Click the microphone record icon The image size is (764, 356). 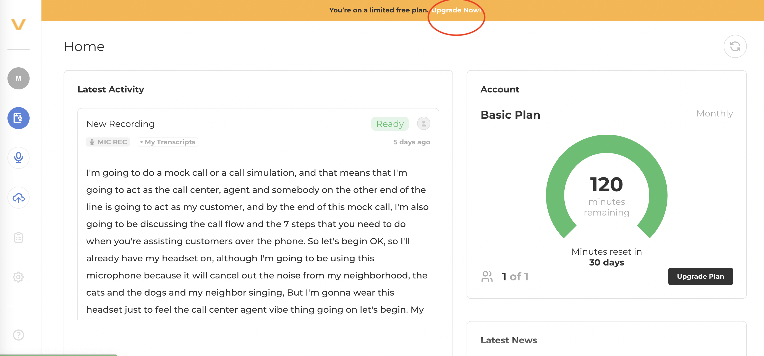(x=19, y=158)
